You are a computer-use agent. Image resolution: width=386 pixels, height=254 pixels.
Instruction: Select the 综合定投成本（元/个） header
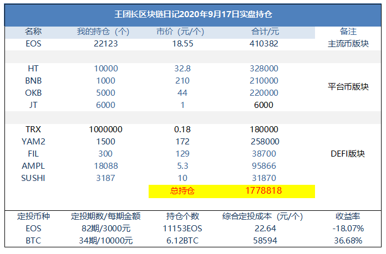pyautogui.click(x=262, y=216)
